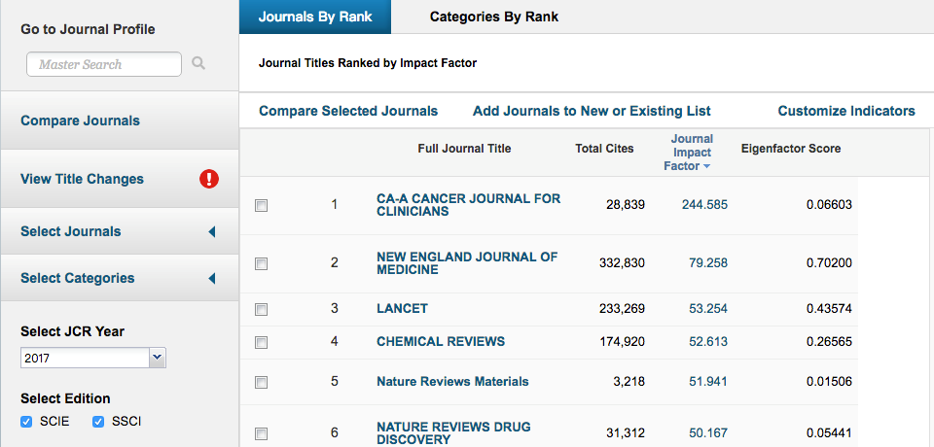Open the New England Journal of Medicine link
Screen dimensions: 934x447
coord(467,263)
